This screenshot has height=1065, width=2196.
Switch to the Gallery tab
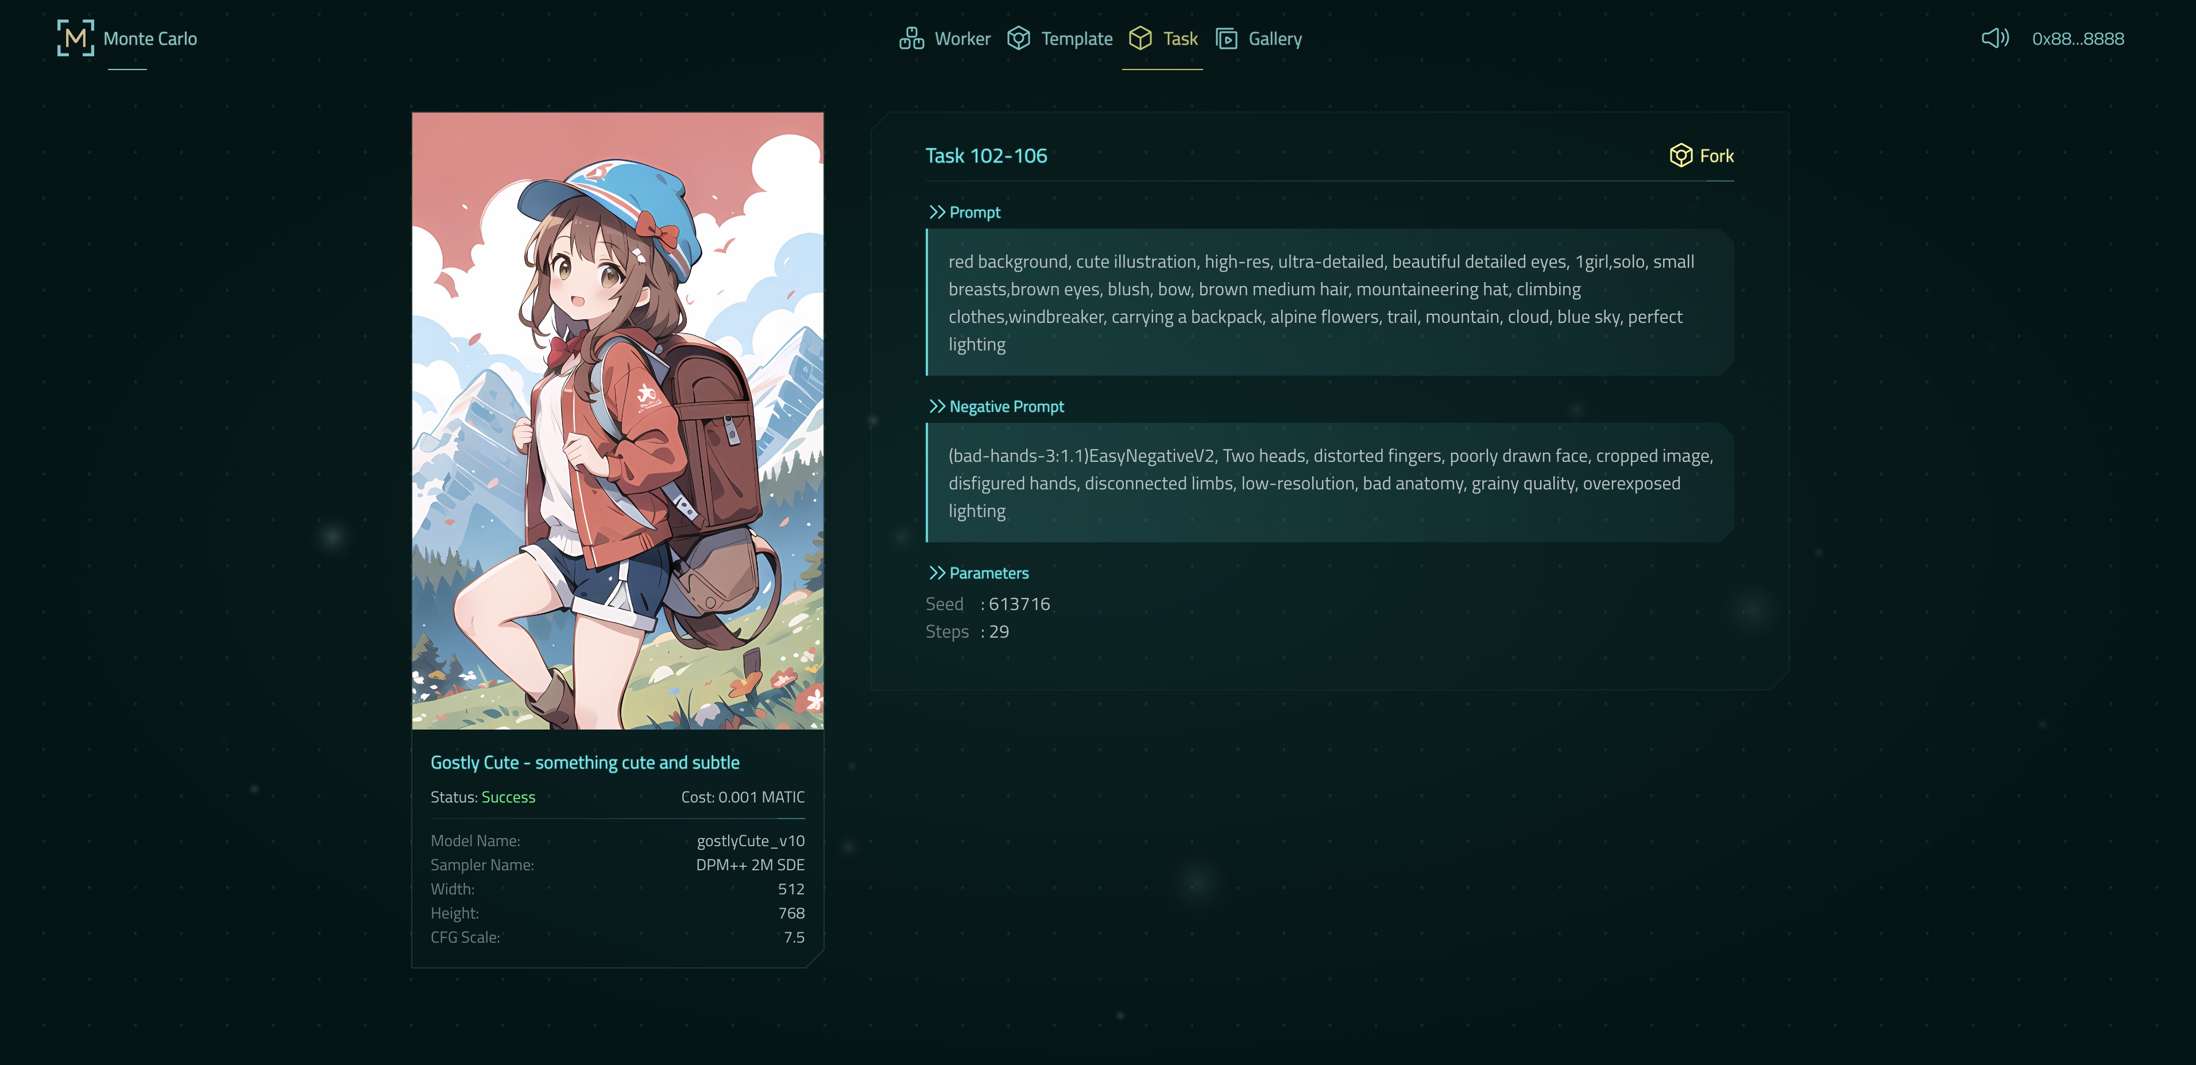[1274, 38]
